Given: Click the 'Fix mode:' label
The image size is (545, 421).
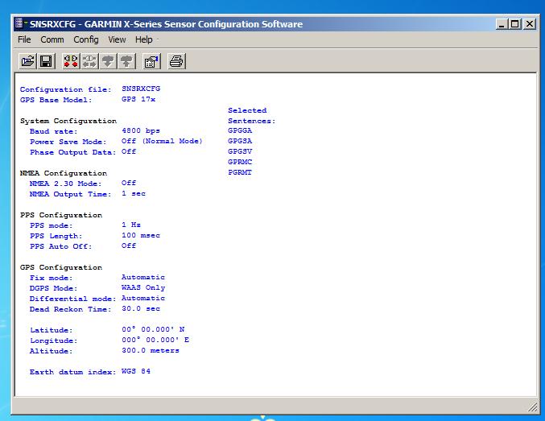Looking at the screenshot, I should [51, 278].
